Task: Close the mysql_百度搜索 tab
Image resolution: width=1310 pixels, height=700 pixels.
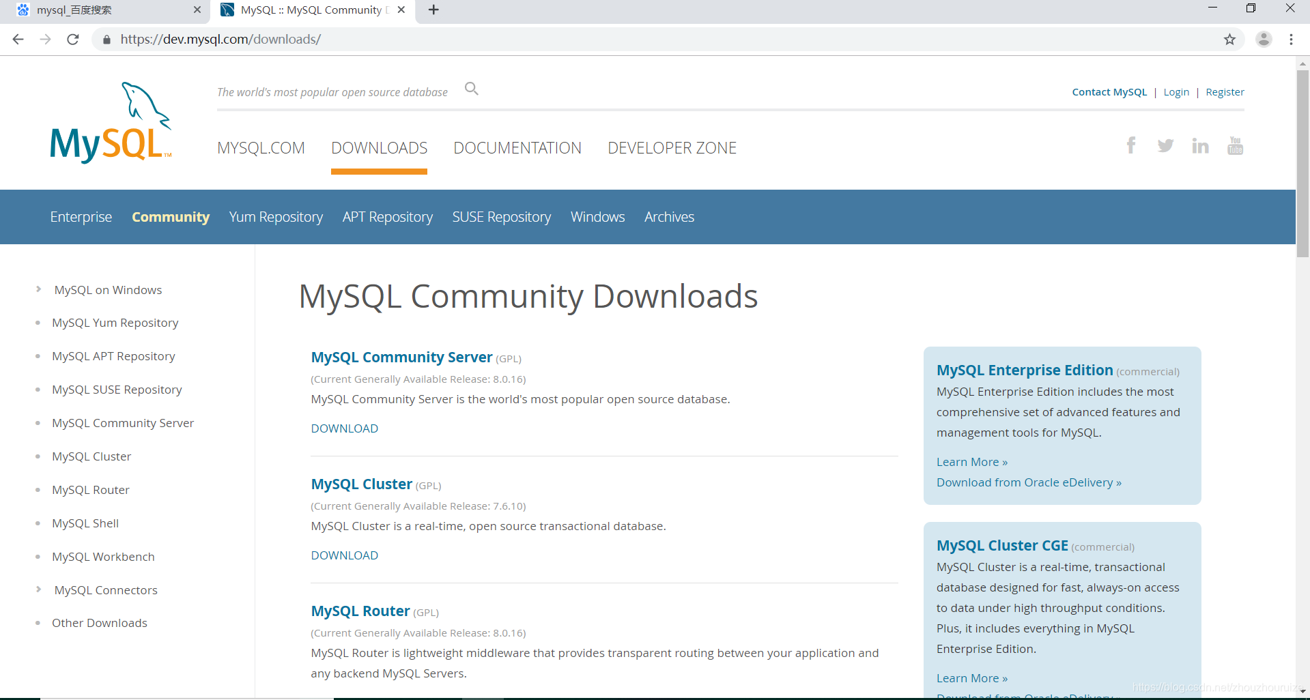Action: (197, 10)
